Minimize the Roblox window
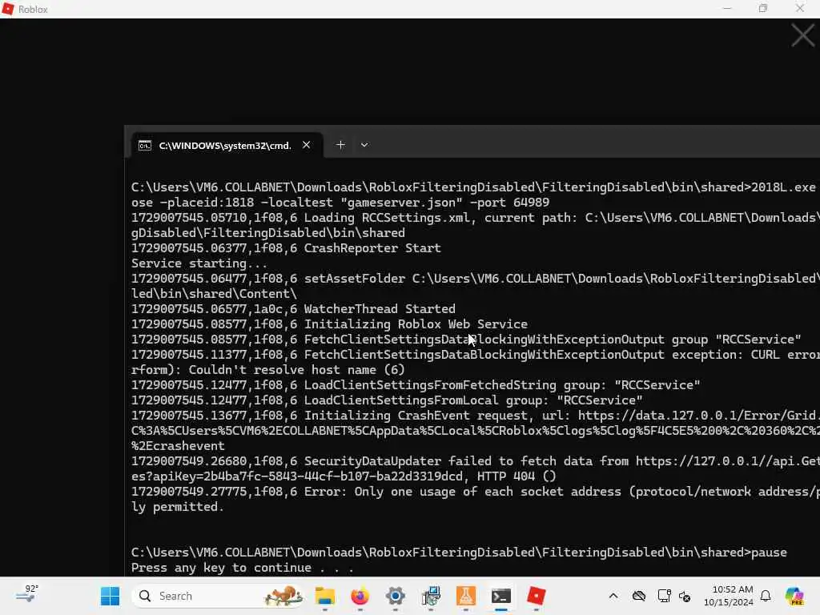Viewport: 820px width, 615px height. point(727,8)
